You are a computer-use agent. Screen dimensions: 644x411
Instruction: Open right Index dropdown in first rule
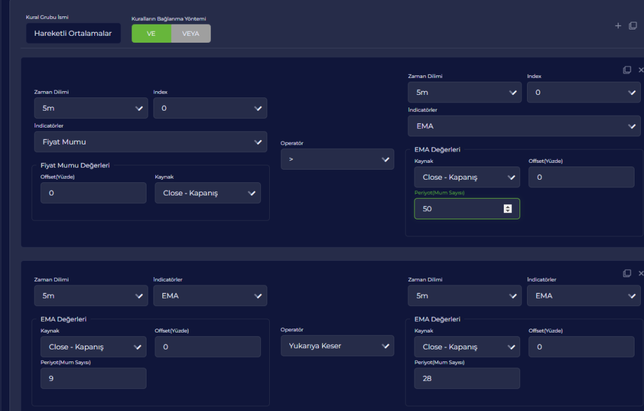pyautogui.click(x=584, y=92)
